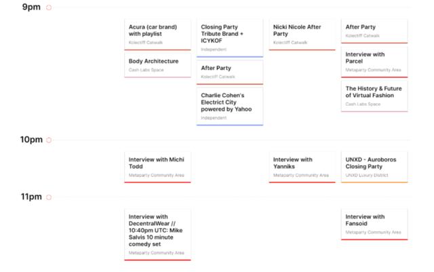The image size is (434, 272).
Task: Click the 10pm time label
Action: [x=31, y=140]
